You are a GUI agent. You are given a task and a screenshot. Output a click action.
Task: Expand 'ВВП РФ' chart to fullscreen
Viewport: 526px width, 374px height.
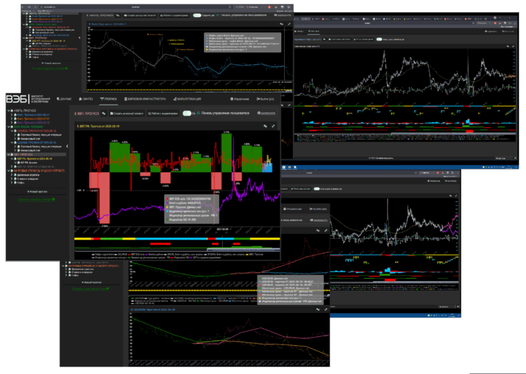[x=273, y=126]
